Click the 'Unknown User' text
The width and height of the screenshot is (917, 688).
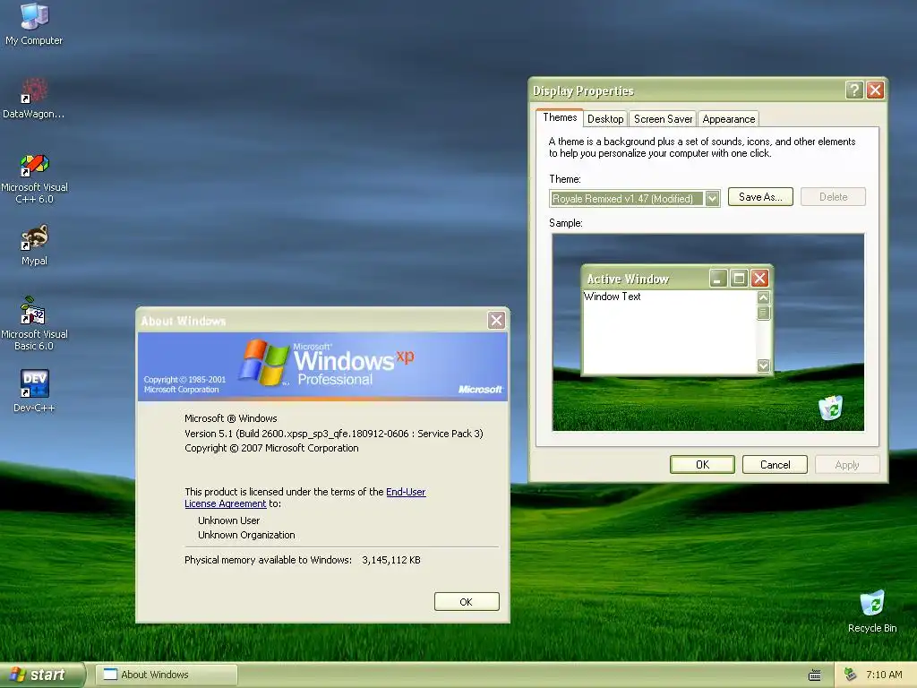pos(228,520)
